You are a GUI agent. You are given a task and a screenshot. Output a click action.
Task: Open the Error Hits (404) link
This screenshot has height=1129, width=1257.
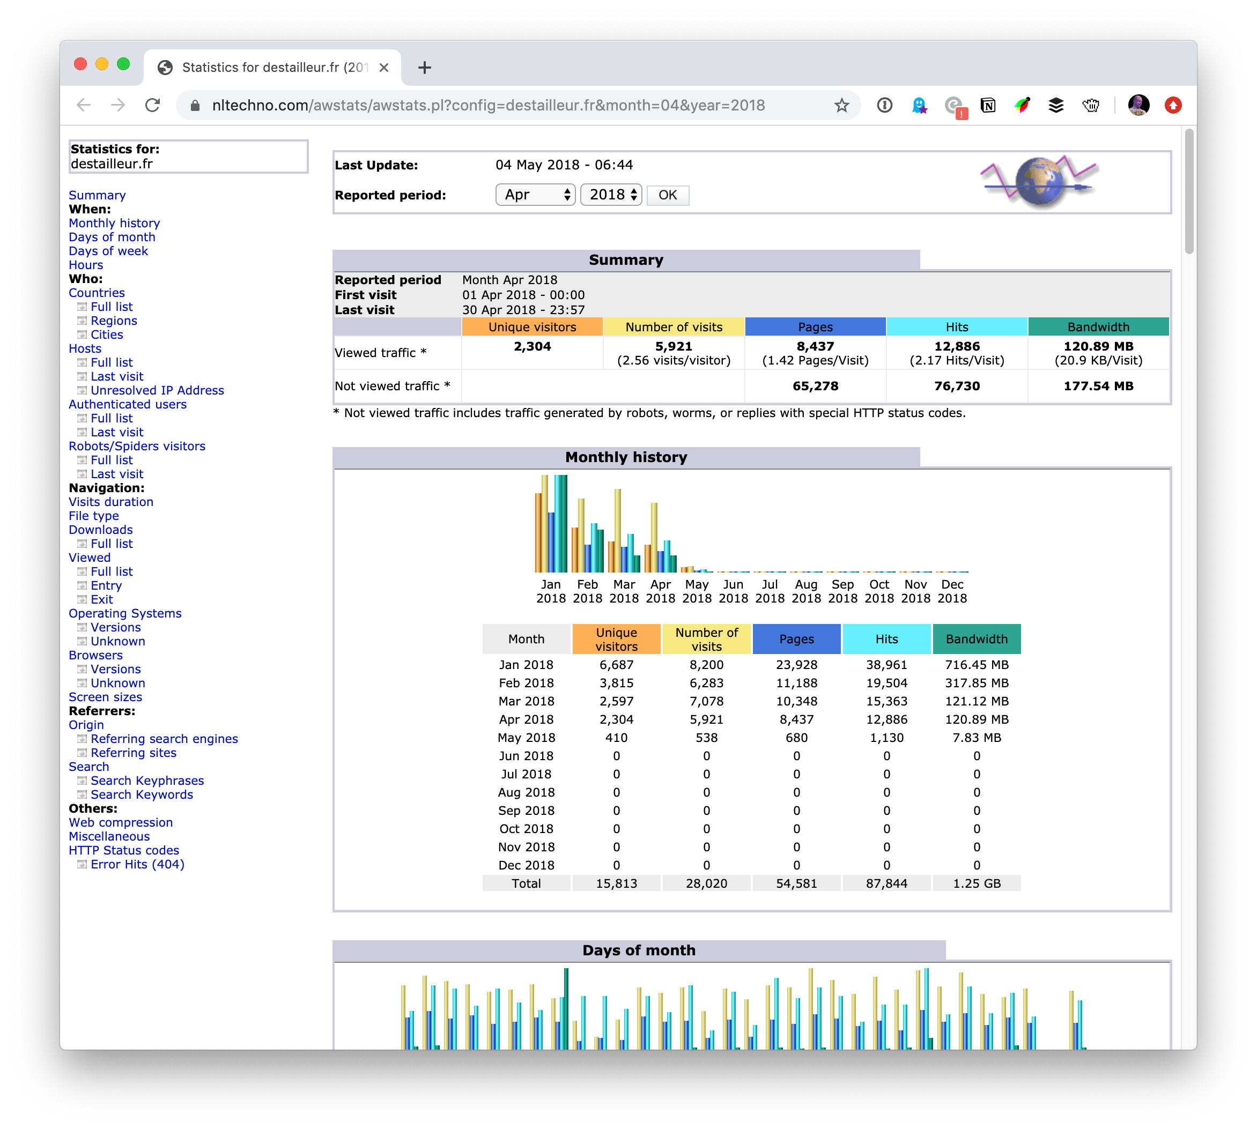137,864
